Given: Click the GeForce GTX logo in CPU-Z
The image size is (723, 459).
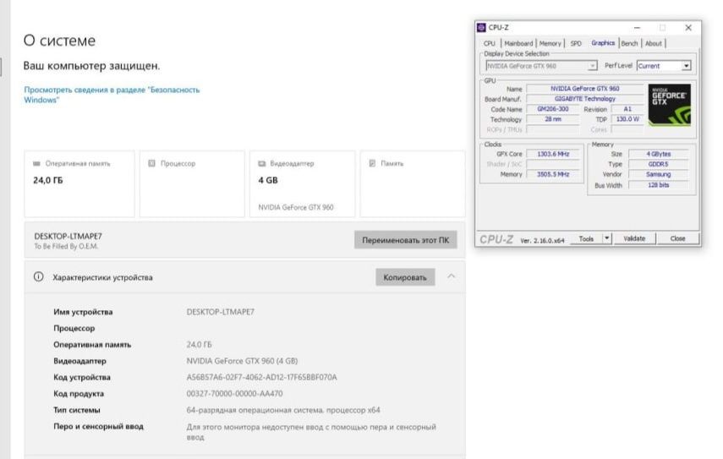Looking at the screenshot, I should (x=670, y=105).
